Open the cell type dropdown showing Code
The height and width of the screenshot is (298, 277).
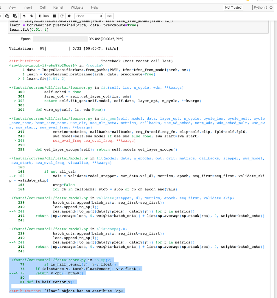coord(88,16)
